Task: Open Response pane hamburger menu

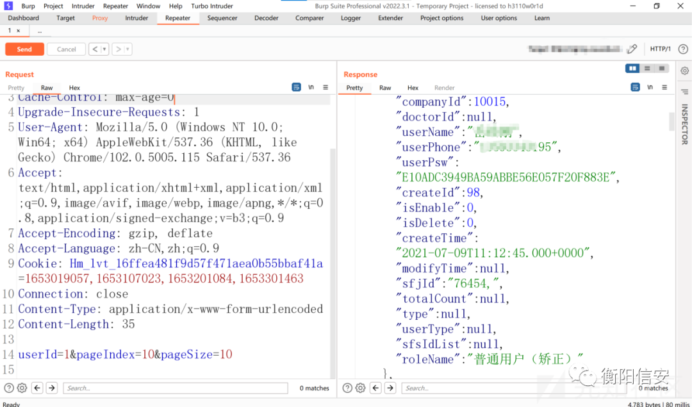Action: point(664,87)
